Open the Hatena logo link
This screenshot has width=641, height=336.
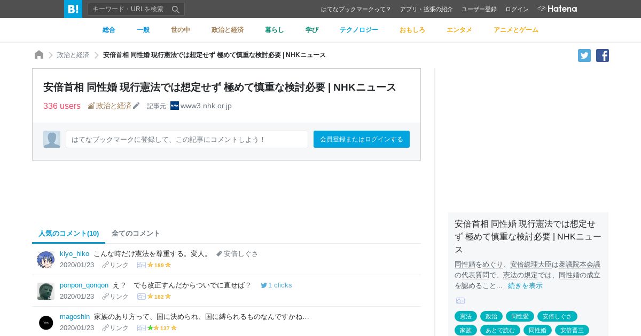click(x=557, y=9)
